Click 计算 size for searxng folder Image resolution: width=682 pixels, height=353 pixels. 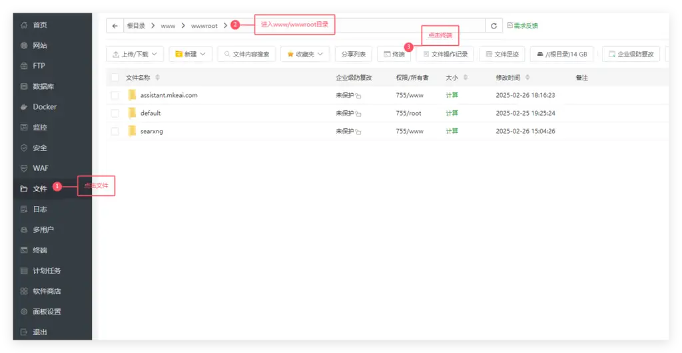[452, 131]
